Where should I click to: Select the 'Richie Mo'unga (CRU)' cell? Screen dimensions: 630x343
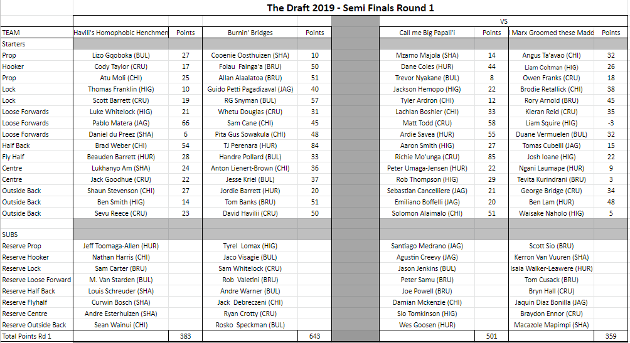click(x=427, y=157)
